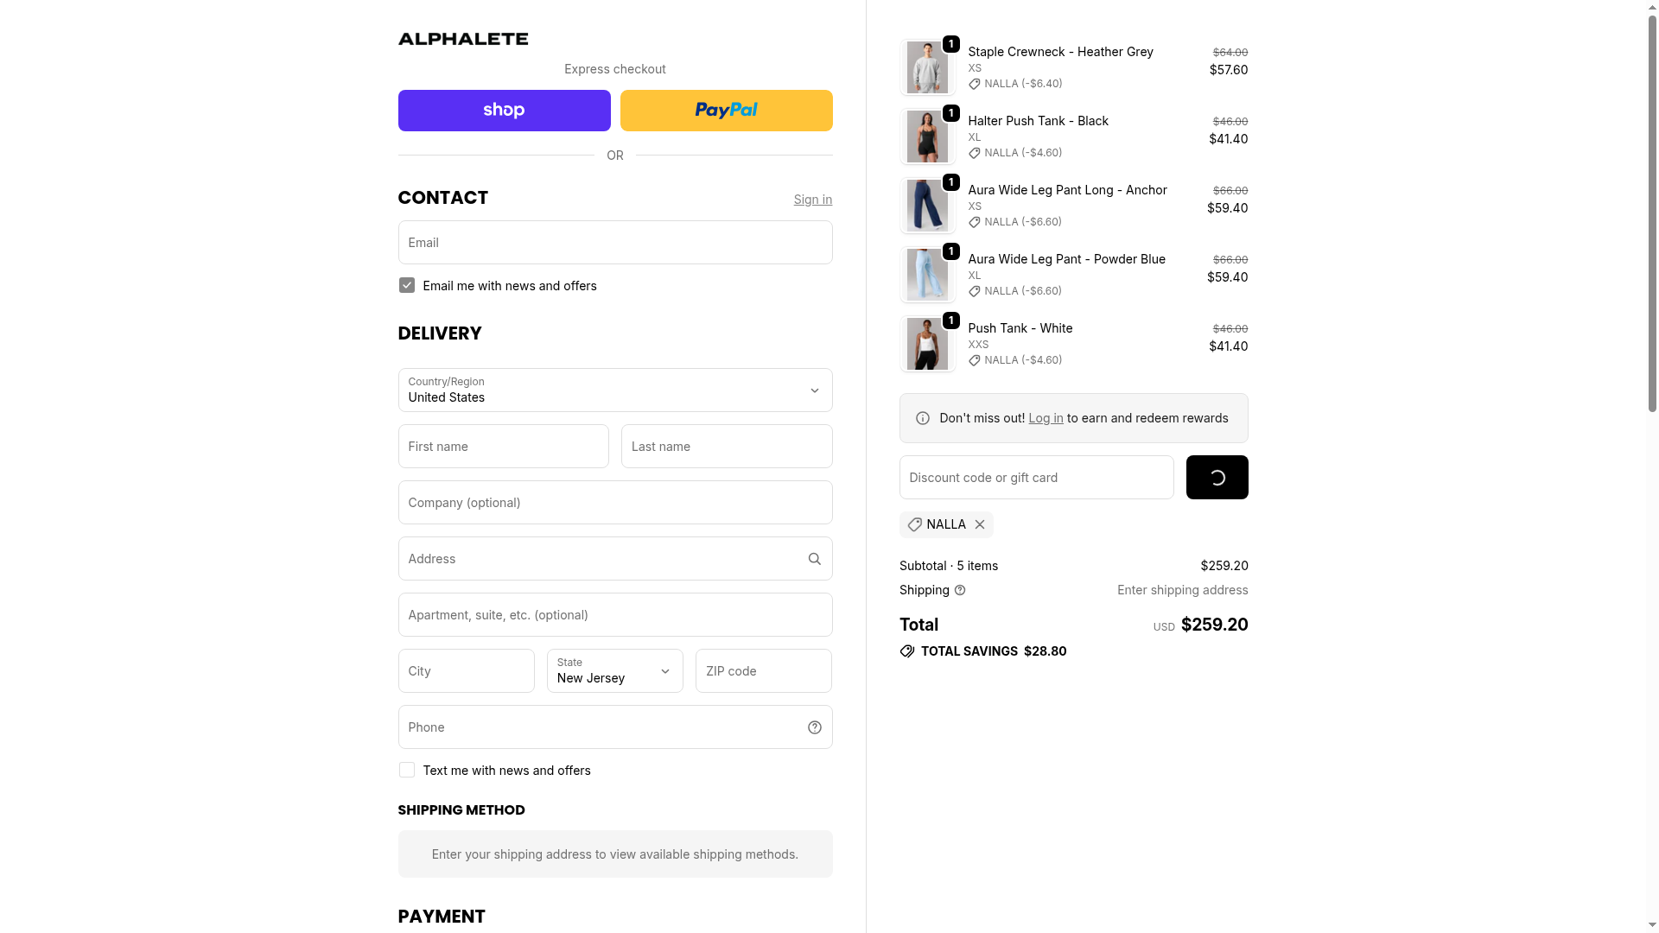Screen dimensions: 1659x933
Task: Click the Log in rewards link
Action: point(1046,418)
